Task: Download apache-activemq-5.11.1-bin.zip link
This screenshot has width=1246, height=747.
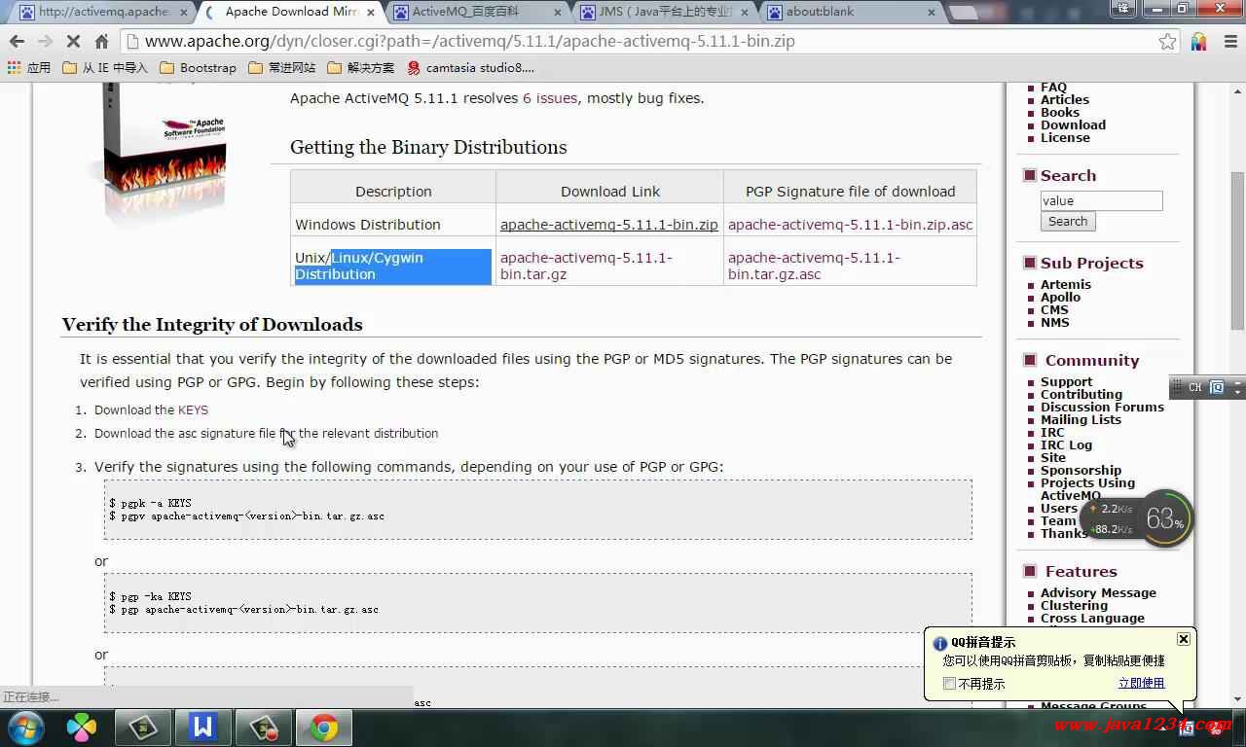Action: [609, 225]
